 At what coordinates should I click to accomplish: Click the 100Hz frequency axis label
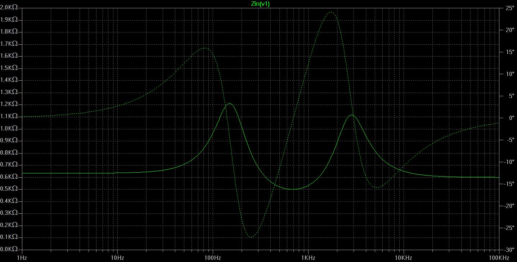coord(213,258)
